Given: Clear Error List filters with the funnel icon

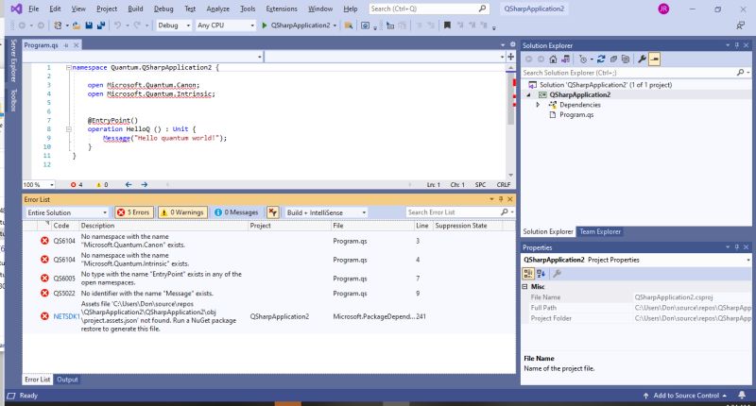Looking at the screenshot, I should click(x=273, y=212).
